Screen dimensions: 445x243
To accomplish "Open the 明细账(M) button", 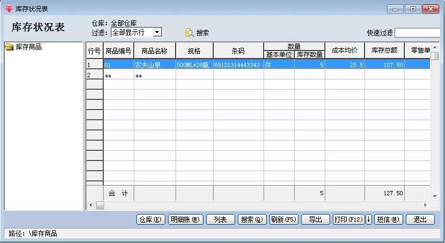I will [x=186, y=219].
